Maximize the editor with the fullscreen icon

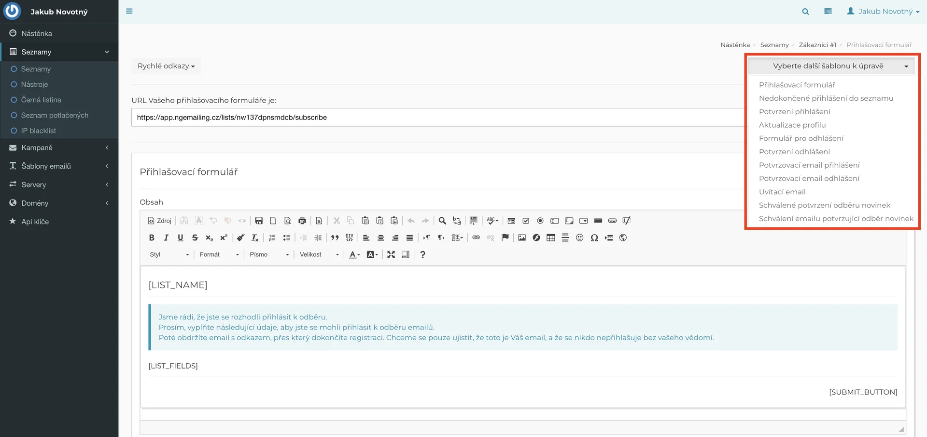click(391, 254)
